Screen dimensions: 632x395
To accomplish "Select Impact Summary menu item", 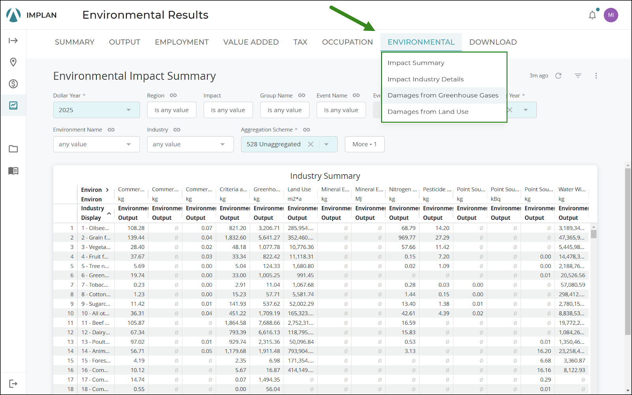I will [444, 63].
